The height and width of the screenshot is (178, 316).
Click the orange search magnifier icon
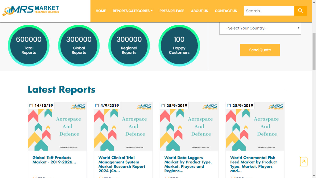300,11
